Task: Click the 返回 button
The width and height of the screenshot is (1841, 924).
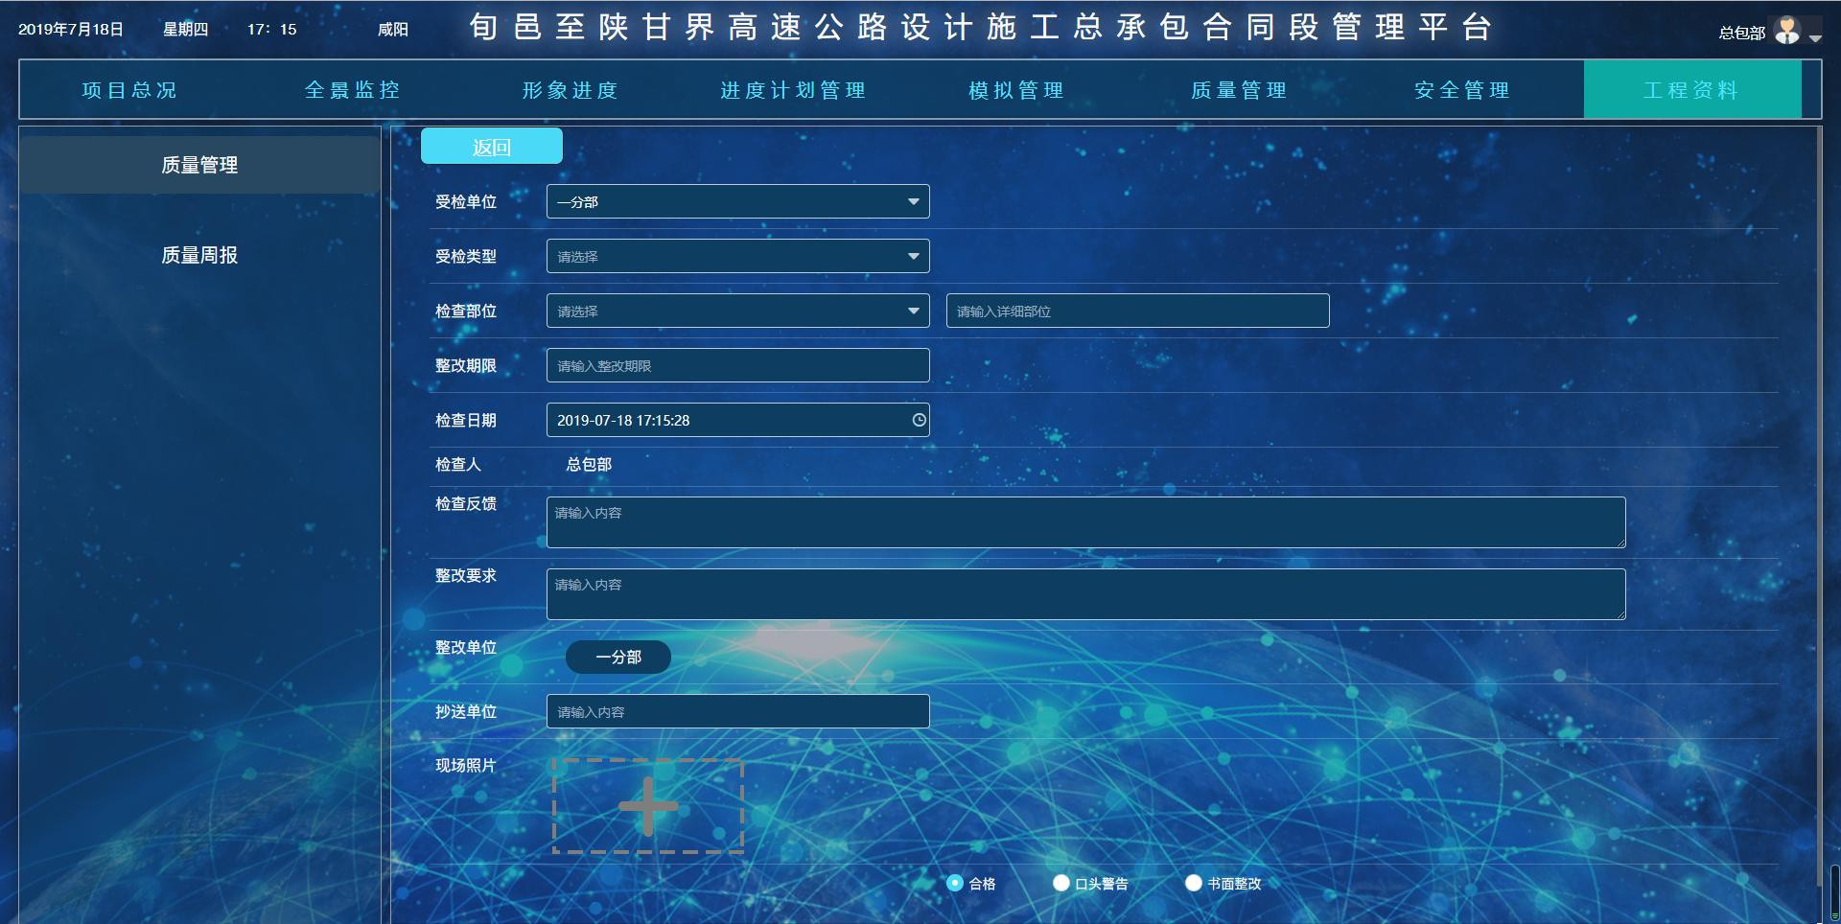Action: tap(491, 147)
